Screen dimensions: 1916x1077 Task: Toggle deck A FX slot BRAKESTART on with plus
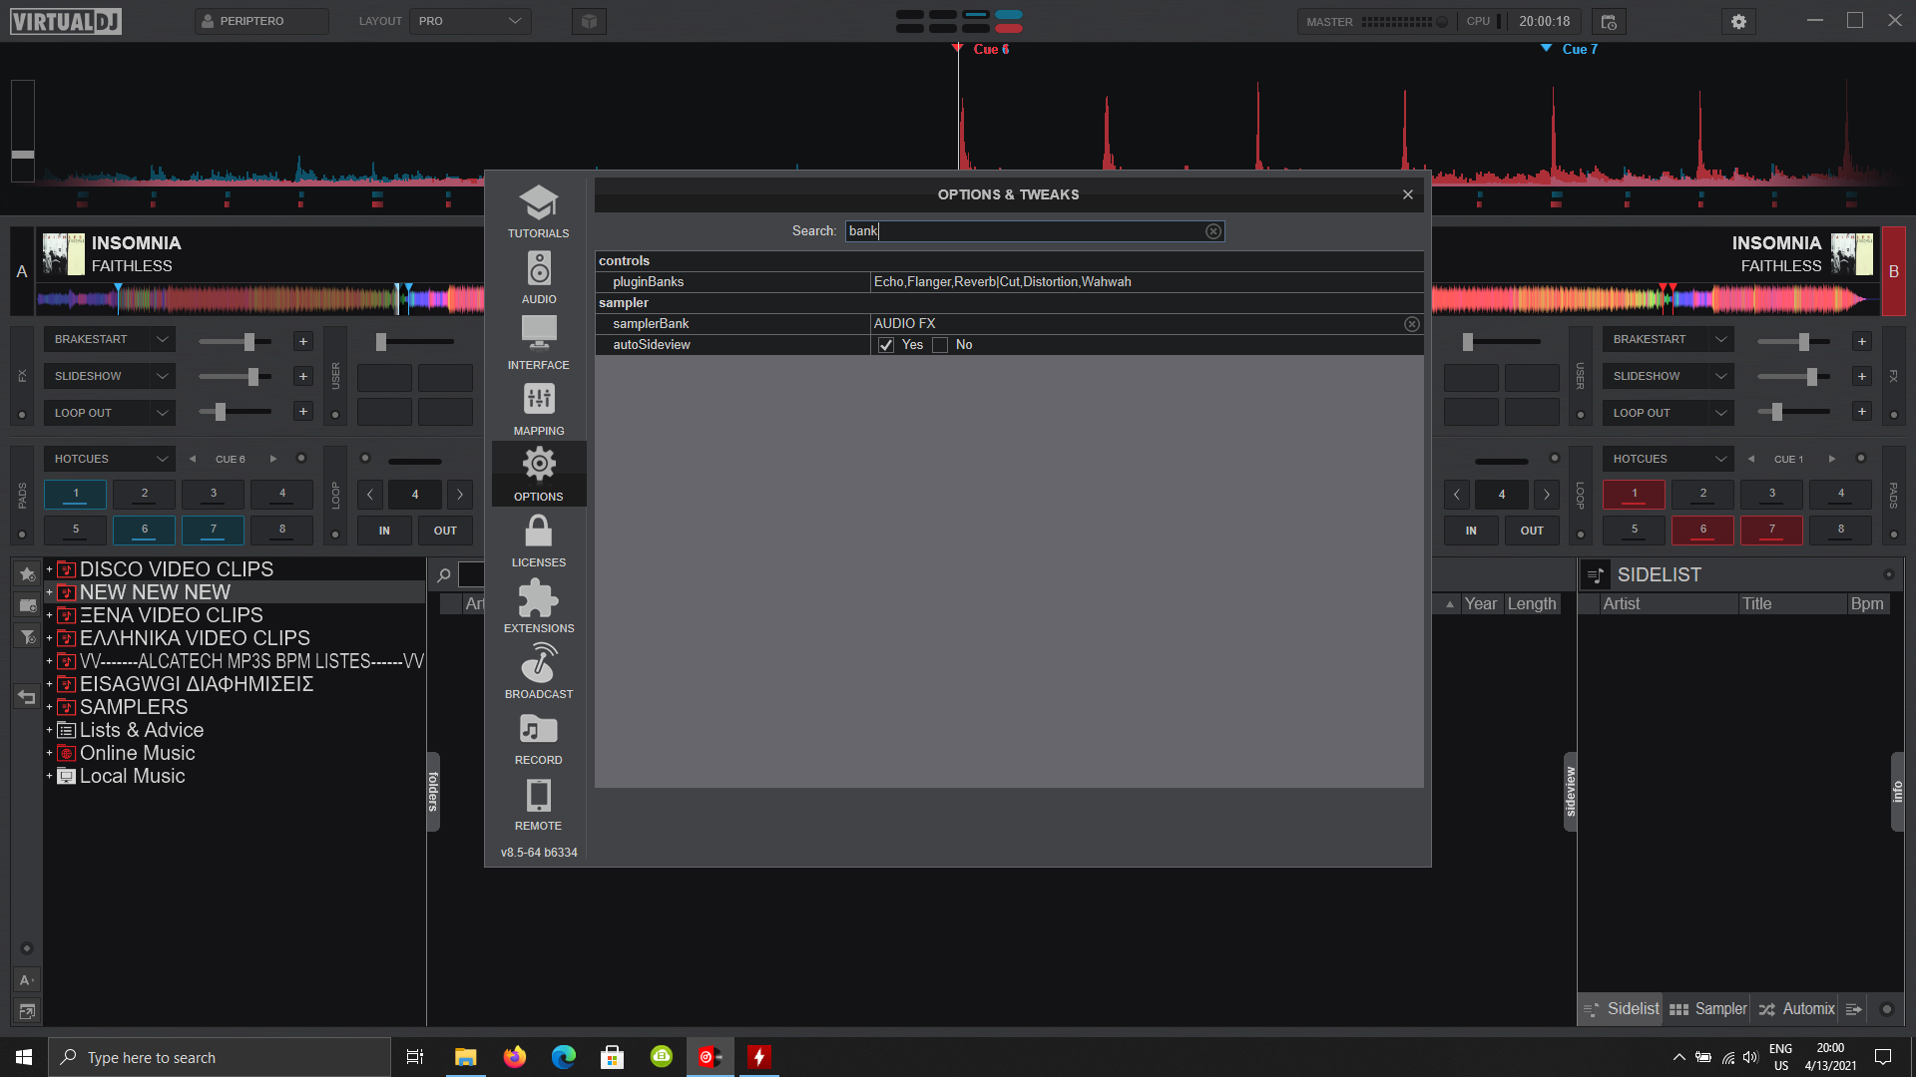pyautogui.click(x=303, y=341)
